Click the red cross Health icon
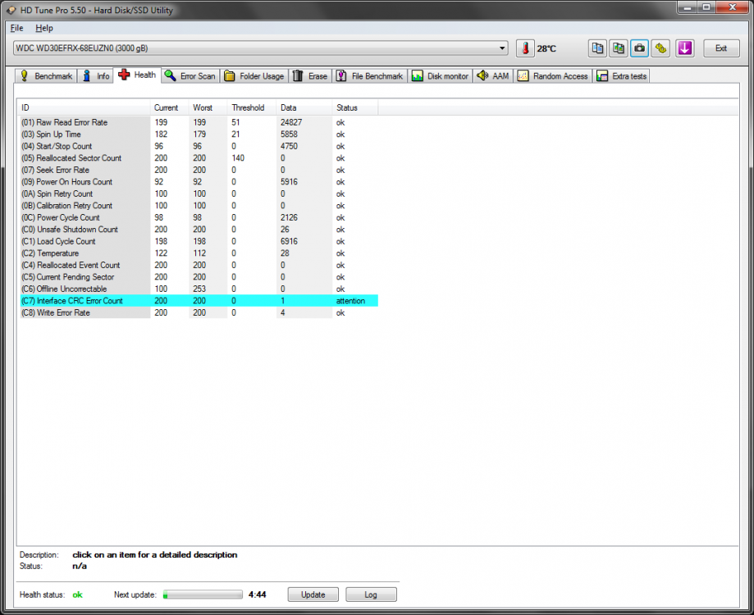Viewport: 754px width, 615px height. click(124, 75)
